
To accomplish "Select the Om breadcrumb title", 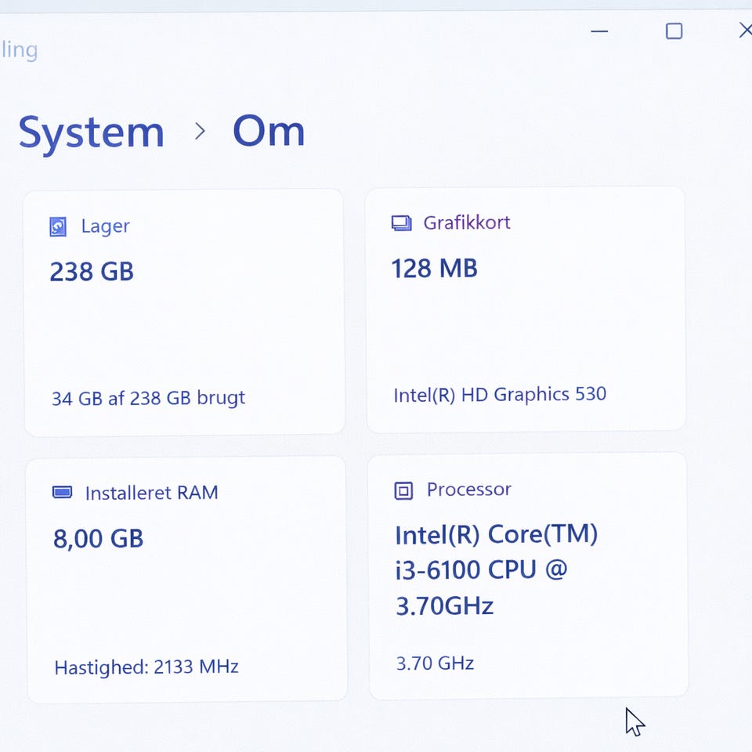I will pos(268,131).
